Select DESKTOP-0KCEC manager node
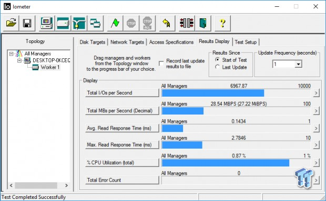 [x=51, y=60]
